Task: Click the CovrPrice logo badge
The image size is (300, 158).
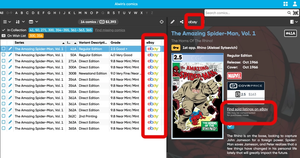Action: click(246, 86)
